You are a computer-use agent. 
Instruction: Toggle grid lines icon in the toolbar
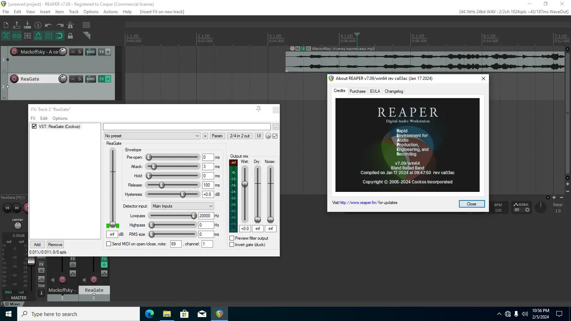point(49,36)
